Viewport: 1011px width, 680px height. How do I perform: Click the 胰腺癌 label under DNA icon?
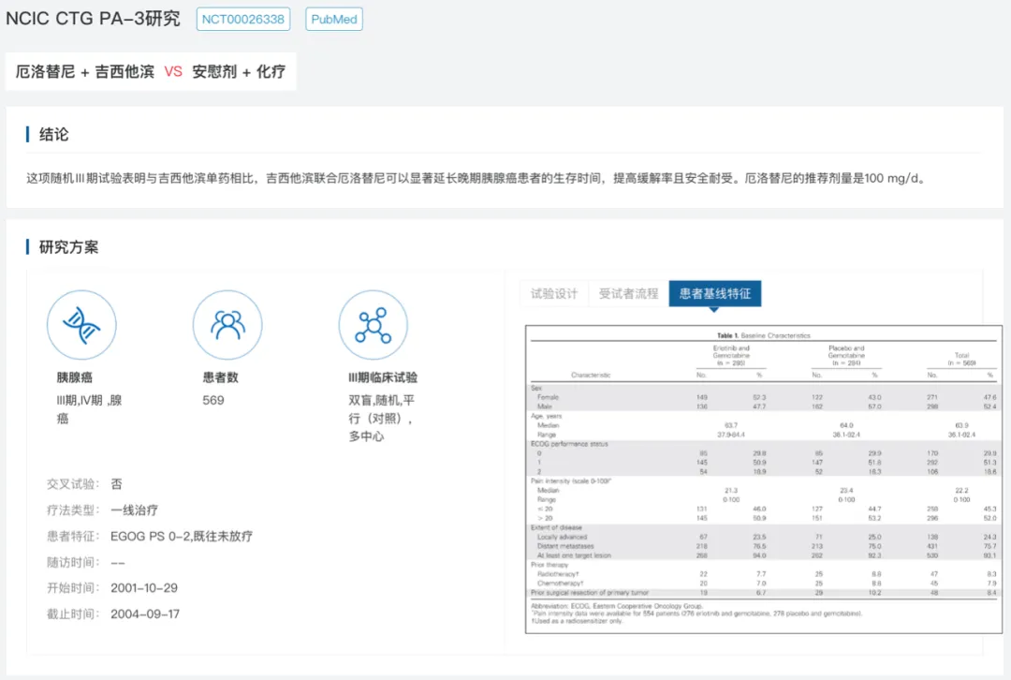point(74,377)
